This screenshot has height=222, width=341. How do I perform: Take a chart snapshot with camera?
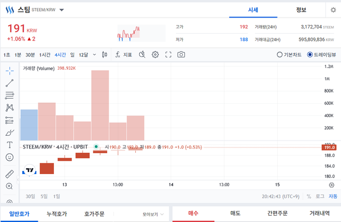point(181,54)
